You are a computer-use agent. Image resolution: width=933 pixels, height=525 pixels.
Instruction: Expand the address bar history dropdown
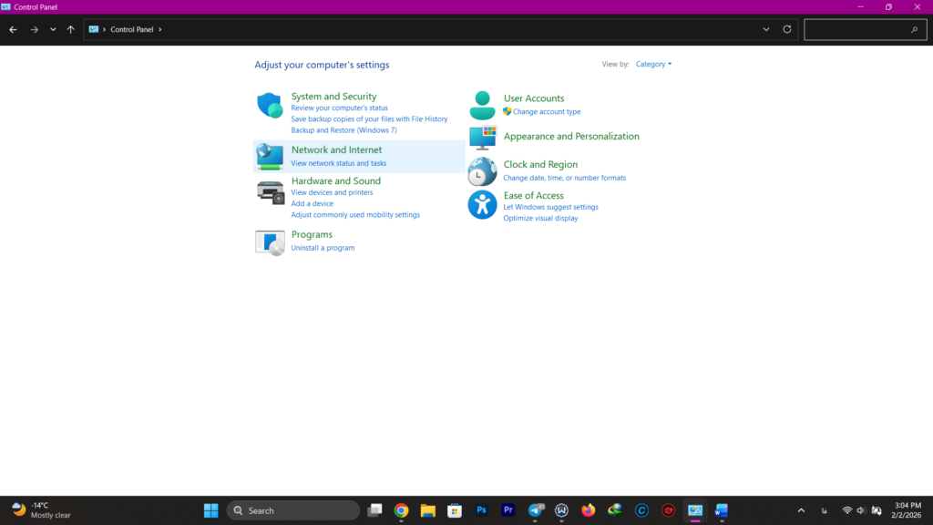point(766,29)
